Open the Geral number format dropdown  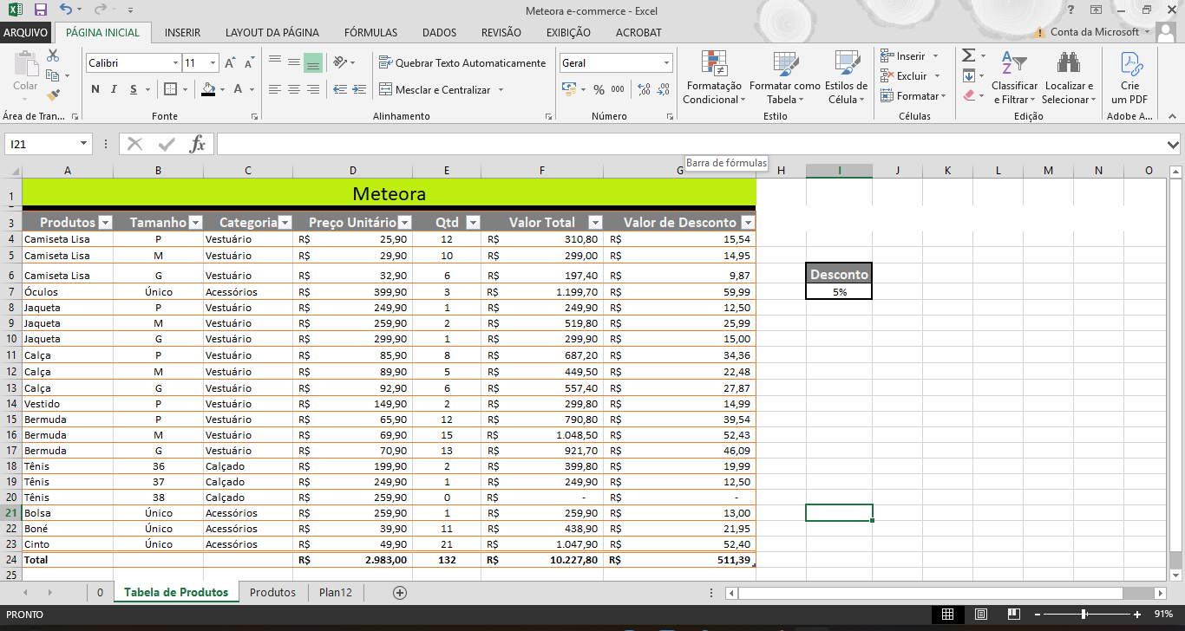666,63
